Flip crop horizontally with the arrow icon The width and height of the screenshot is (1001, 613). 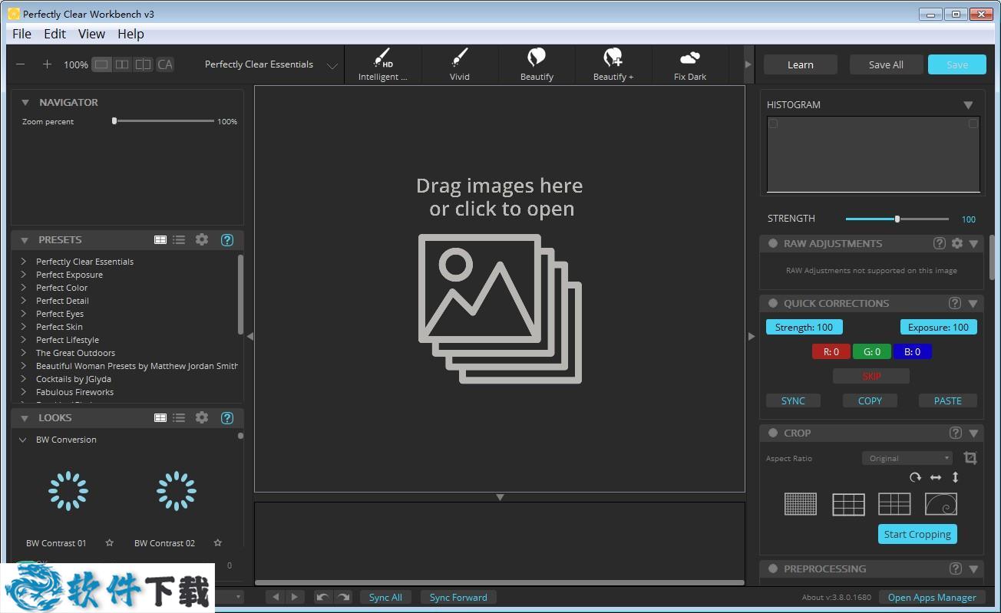click(936, 477)
